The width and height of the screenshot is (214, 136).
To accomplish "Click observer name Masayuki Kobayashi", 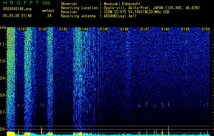I will point(122,4).
